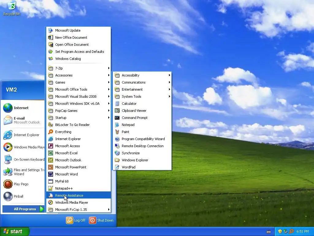314x236 pixels.
Task: Expand the Entertainment submenu arrow
Action: (x=169, y=89)
